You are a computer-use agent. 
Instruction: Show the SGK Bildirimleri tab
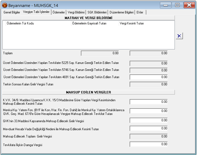pos(97,12)
